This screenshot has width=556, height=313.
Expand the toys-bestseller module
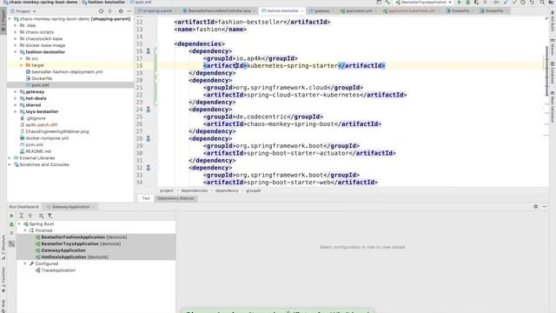(x=16, y=112)
